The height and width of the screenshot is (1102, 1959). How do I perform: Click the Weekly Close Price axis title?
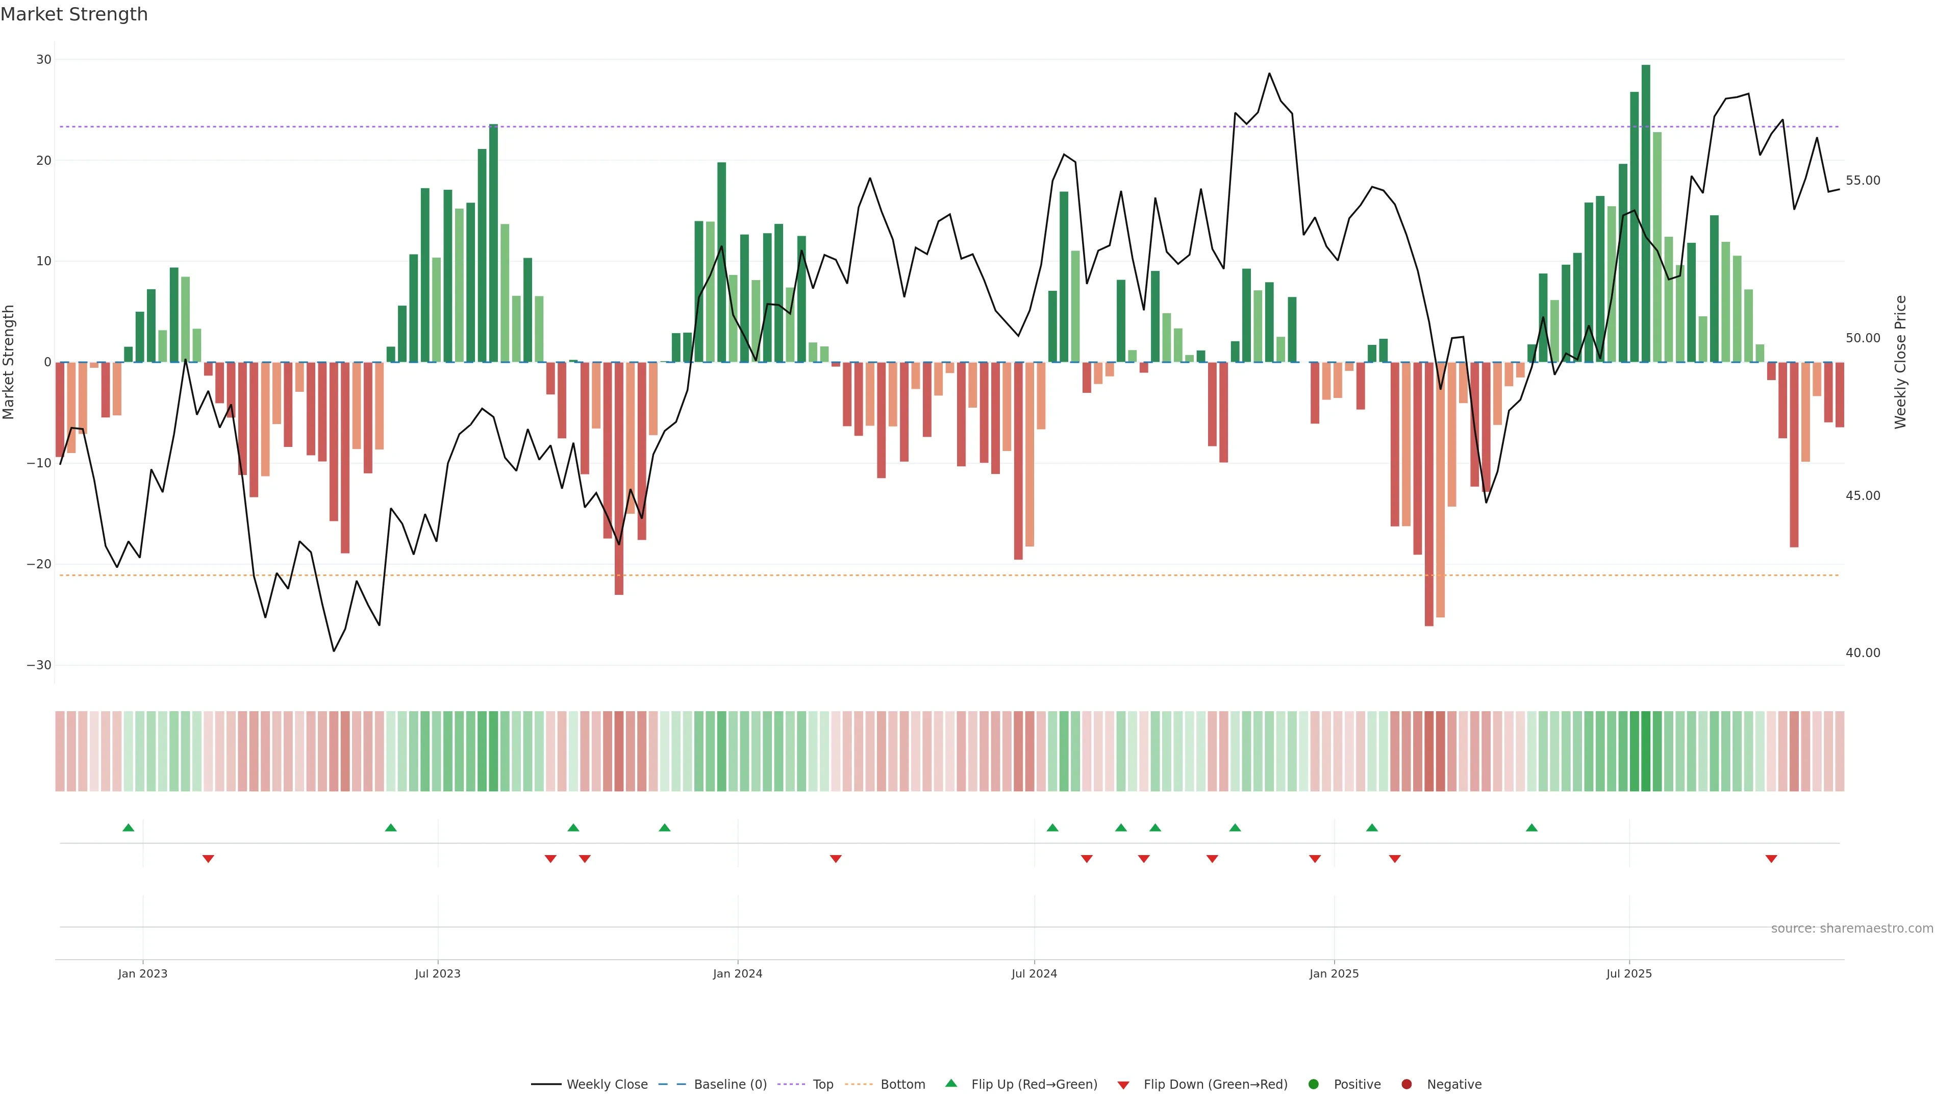tap(1900, 362)
